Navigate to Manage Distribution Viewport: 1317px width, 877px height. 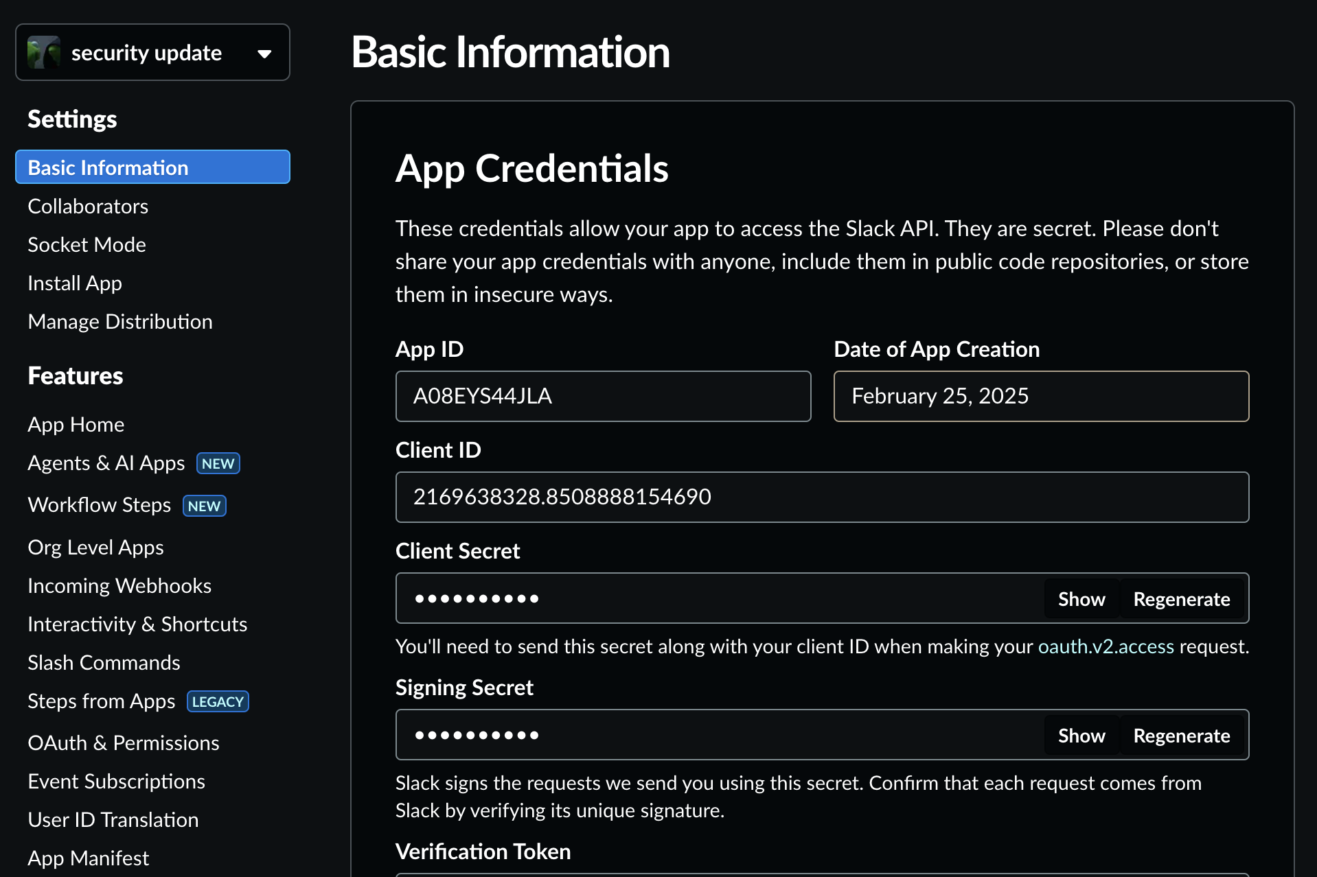pos(120,321)
